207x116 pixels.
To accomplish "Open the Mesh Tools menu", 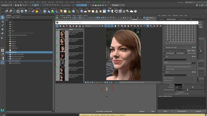I will tap(51, 2).
